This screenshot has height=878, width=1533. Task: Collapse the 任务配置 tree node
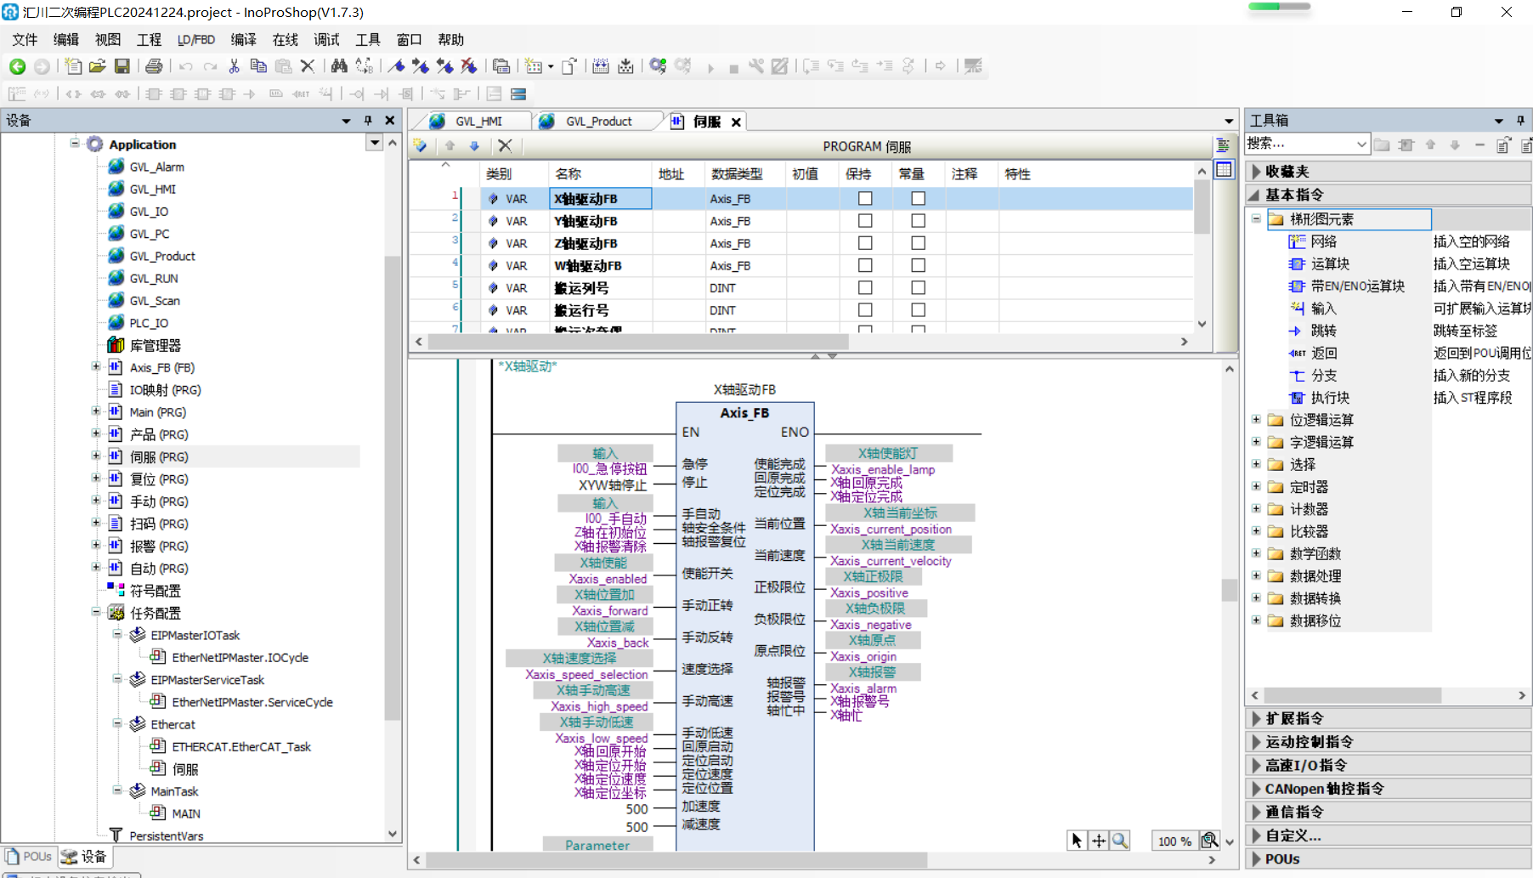(96, 612)
